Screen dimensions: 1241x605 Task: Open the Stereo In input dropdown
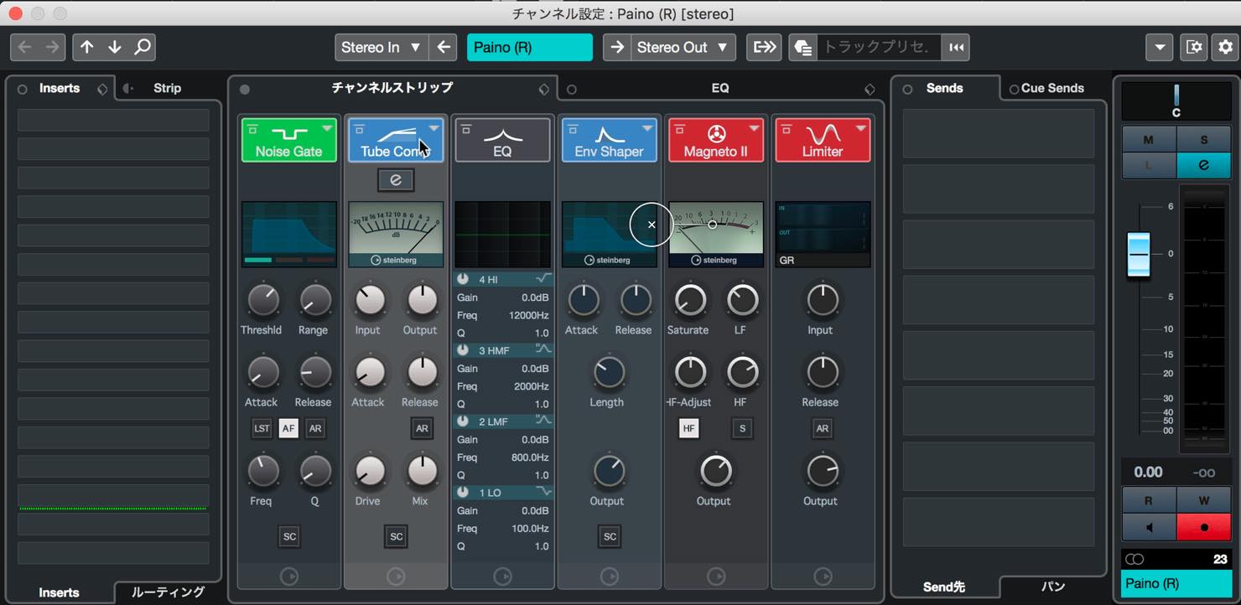pos(382,47)
